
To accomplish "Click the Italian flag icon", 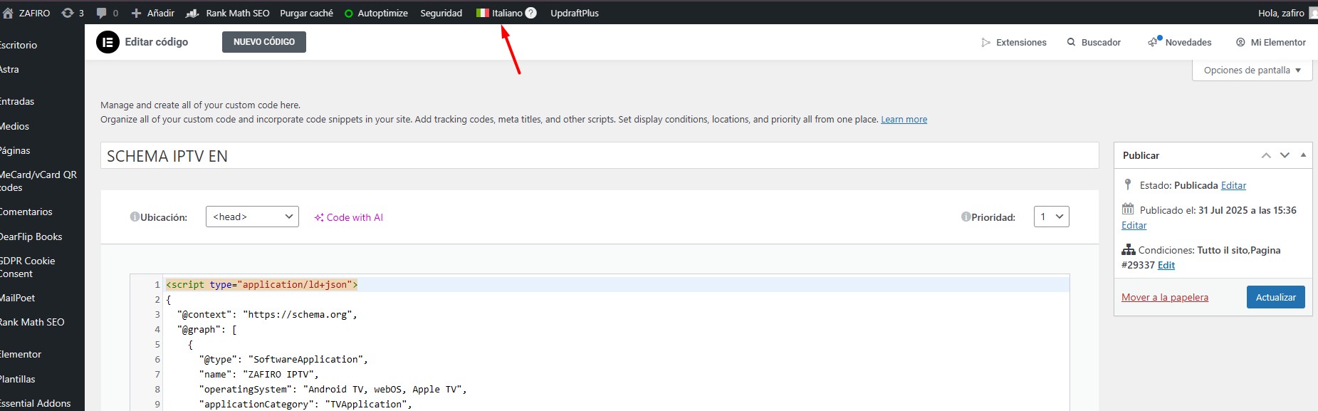I will point(483,13).
